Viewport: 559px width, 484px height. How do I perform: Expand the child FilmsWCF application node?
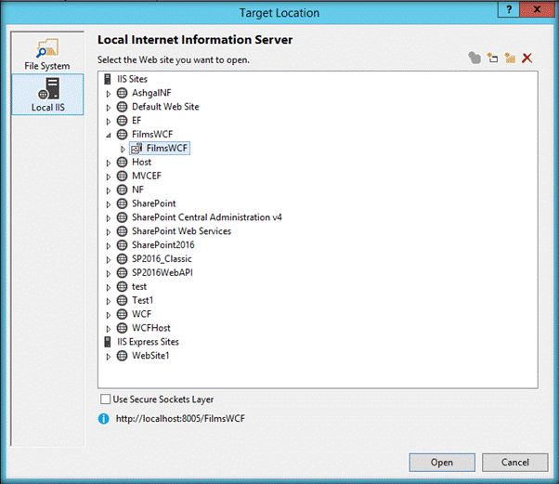tap(123, 149)
